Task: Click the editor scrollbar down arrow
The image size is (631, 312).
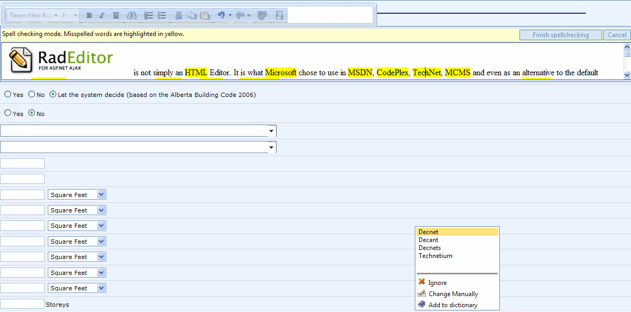Action: click(627, 75)
